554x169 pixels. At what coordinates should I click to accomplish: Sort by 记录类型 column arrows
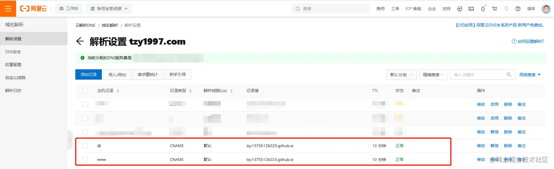tap(191, 91)
